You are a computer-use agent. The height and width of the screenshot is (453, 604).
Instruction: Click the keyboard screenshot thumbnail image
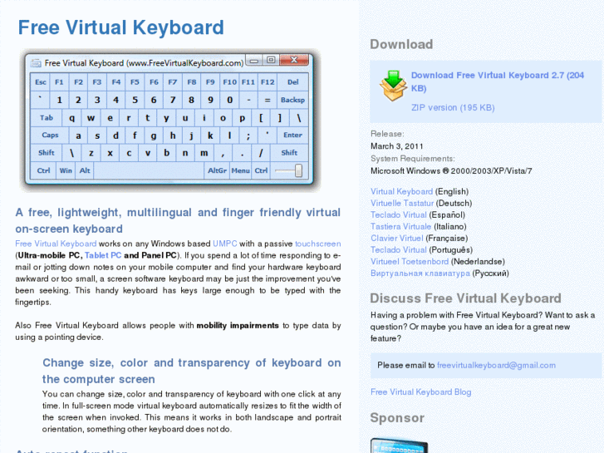click(169, 120)
